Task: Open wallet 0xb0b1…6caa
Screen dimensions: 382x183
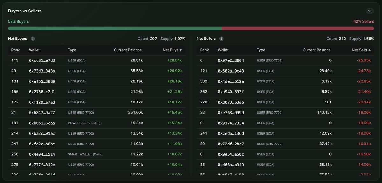Action: coord(42,123)
